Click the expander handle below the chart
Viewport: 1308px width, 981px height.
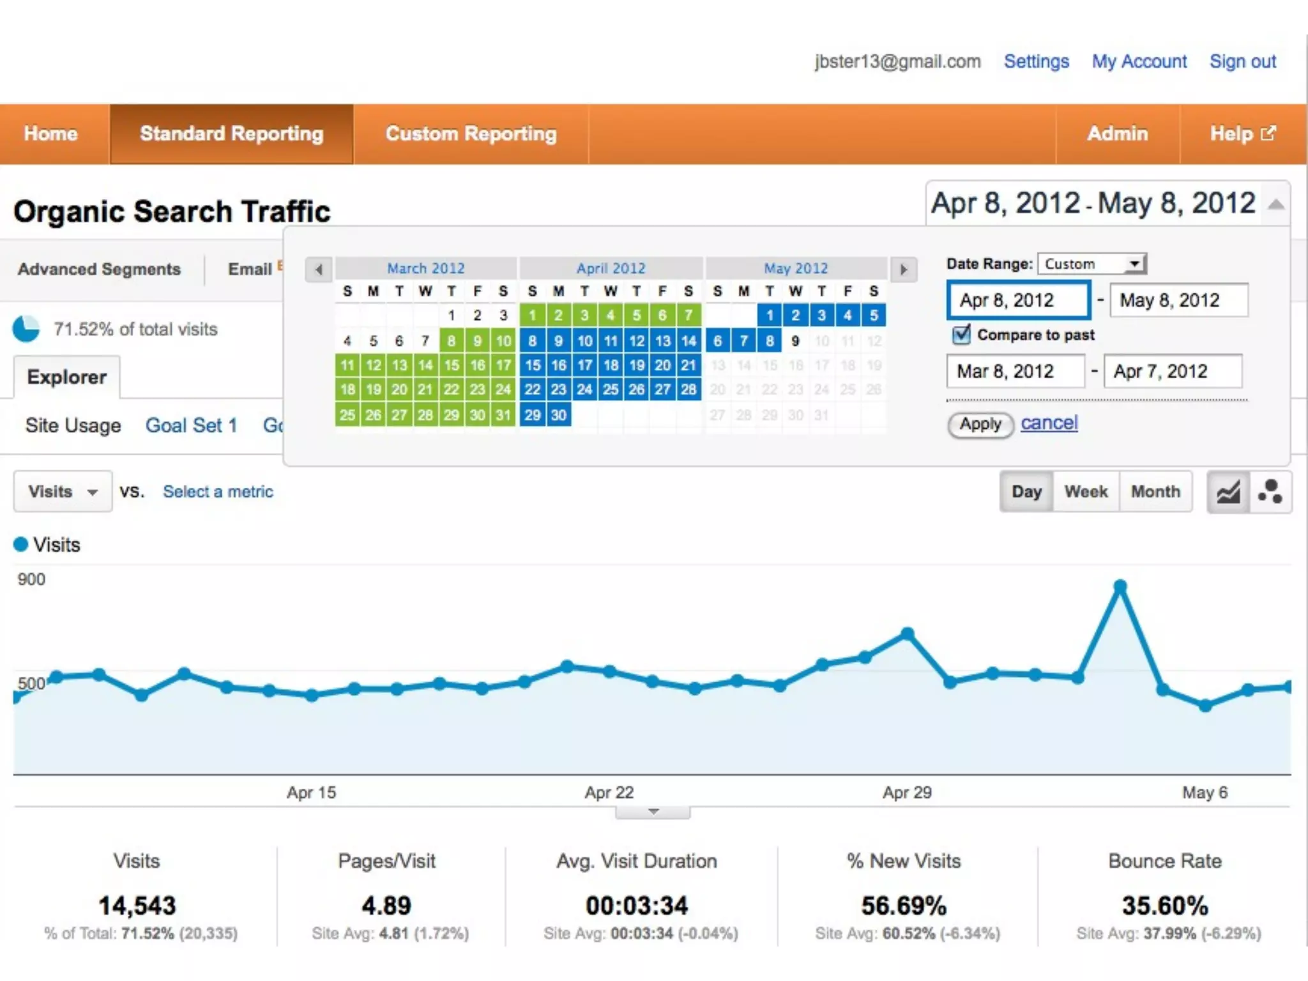tap(652, 812)
